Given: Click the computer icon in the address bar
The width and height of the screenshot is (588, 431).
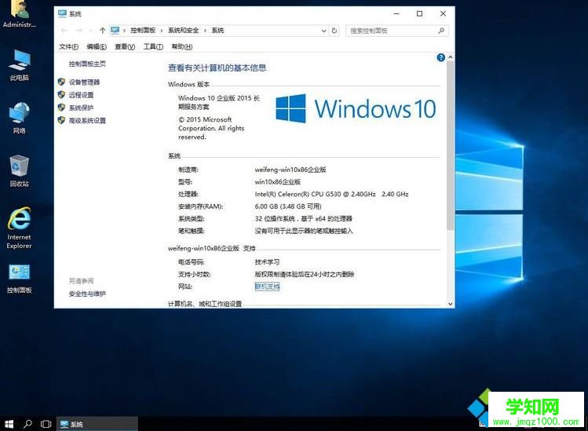Looking at the screenshot, I should point(115,31).
